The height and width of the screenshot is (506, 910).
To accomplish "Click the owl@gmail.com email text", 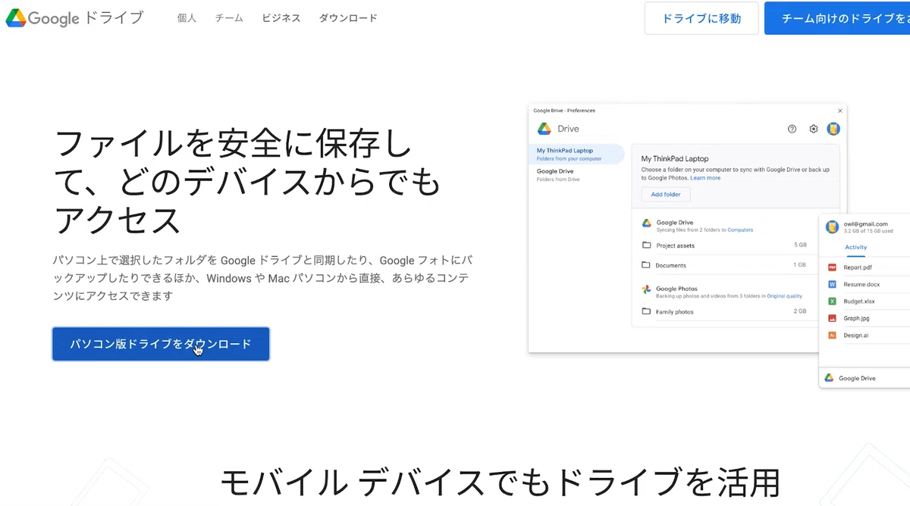I will (865, 223).
